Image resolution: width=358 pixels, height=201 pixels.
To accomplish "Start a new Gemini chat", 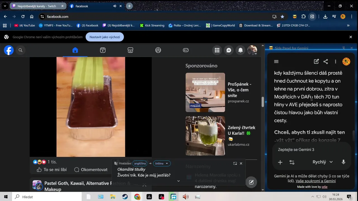I will pos(316,61).
